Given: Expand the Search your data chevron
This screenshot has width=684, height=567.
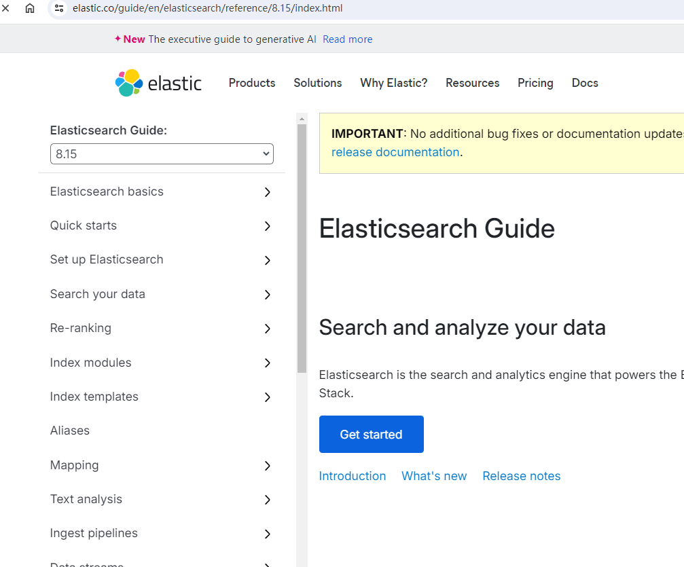Looking at the screenshot, I should [x=268, y=295].
